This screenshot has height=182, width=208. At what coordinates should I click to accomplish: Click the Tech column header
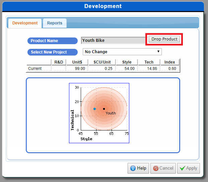(x=149, y=62)
